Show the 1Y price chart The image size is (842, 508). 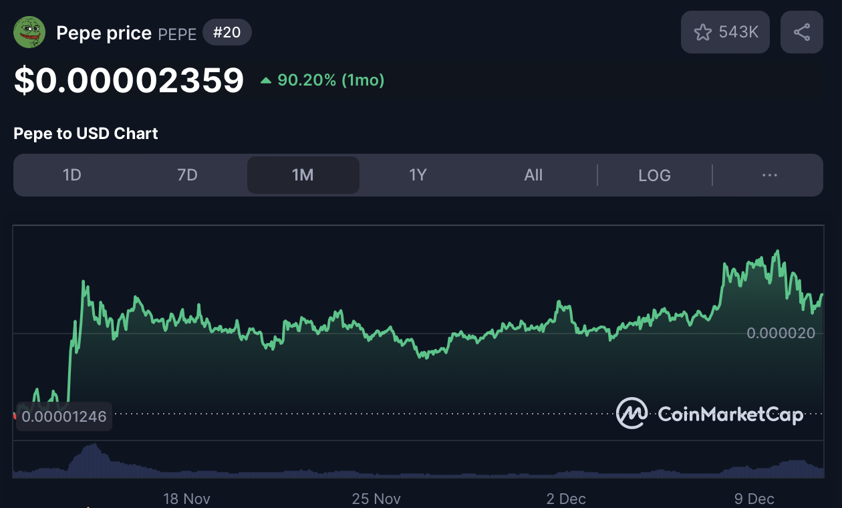(418, 175)
